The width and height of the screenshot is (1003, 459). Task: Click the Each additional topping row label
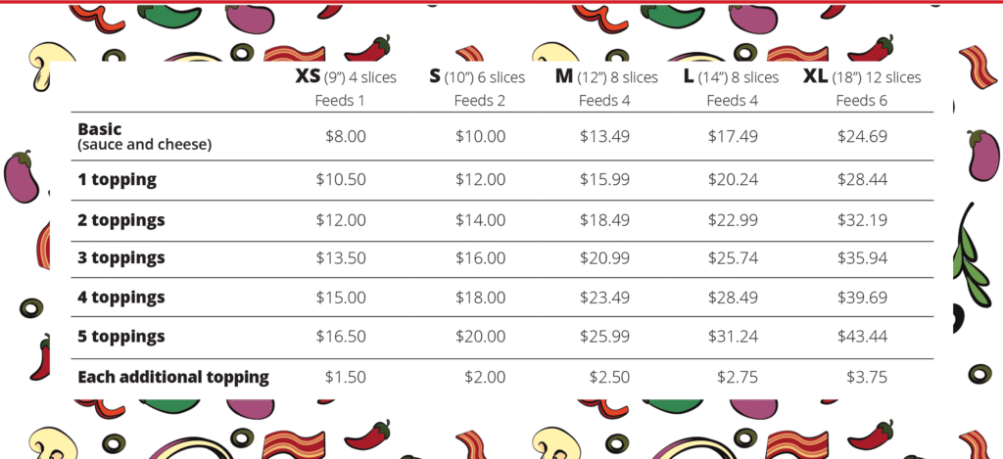click(172, 377)
